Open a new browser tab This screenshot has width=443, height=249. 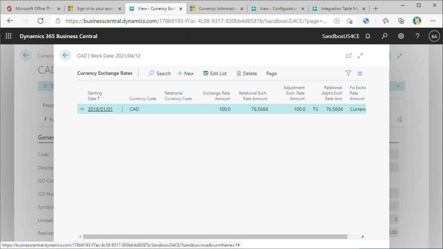click(376, 9)
